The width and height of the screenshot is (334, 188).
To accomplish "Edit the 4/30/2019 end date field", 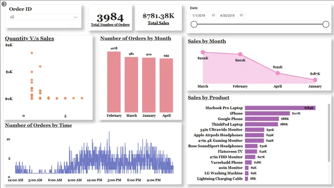I will pos(231,15).
